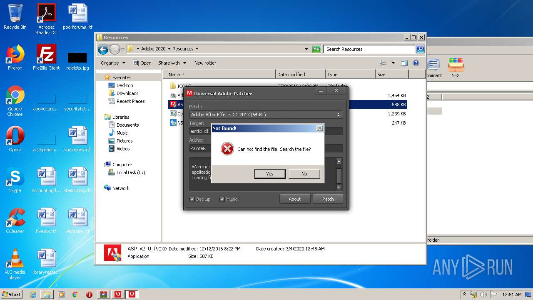Viewport: 533px width, 300px height.
Task: Open address bar history dropdown
Action: (306, 49)
